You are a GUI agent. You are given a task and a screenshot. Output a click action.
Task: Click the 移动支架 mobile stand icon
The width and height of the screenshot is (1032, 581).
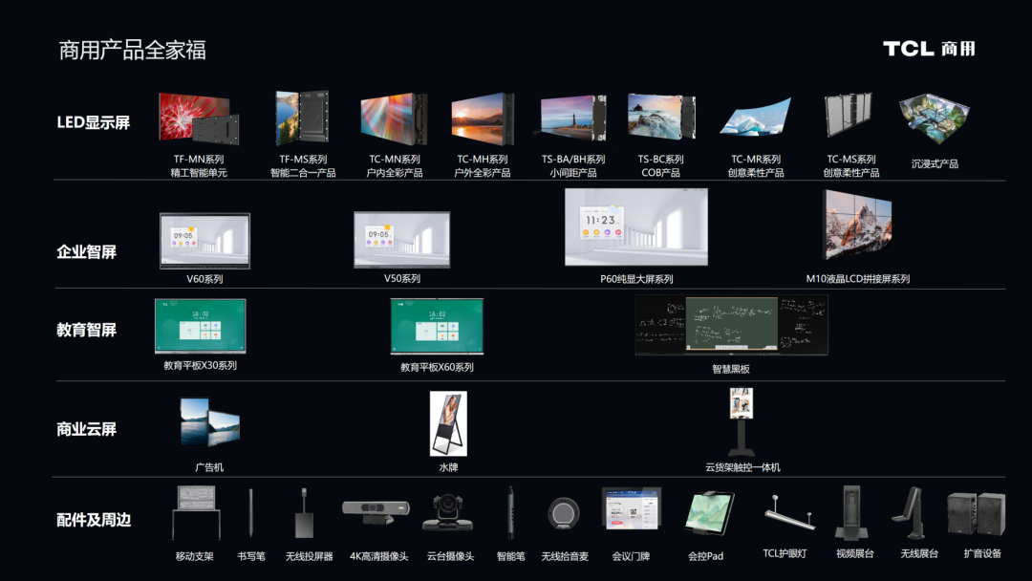coord(196,513)
